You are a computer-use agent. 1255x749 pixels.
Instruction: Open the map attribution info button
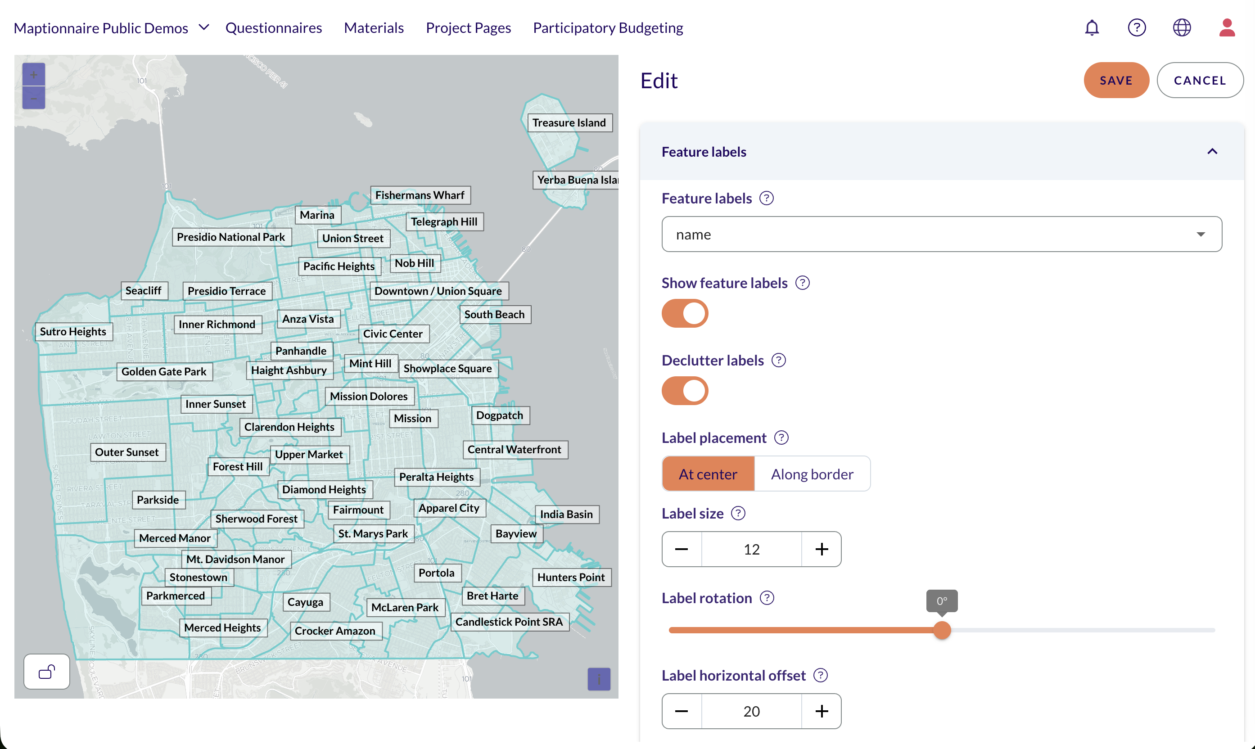click(599, 679)
